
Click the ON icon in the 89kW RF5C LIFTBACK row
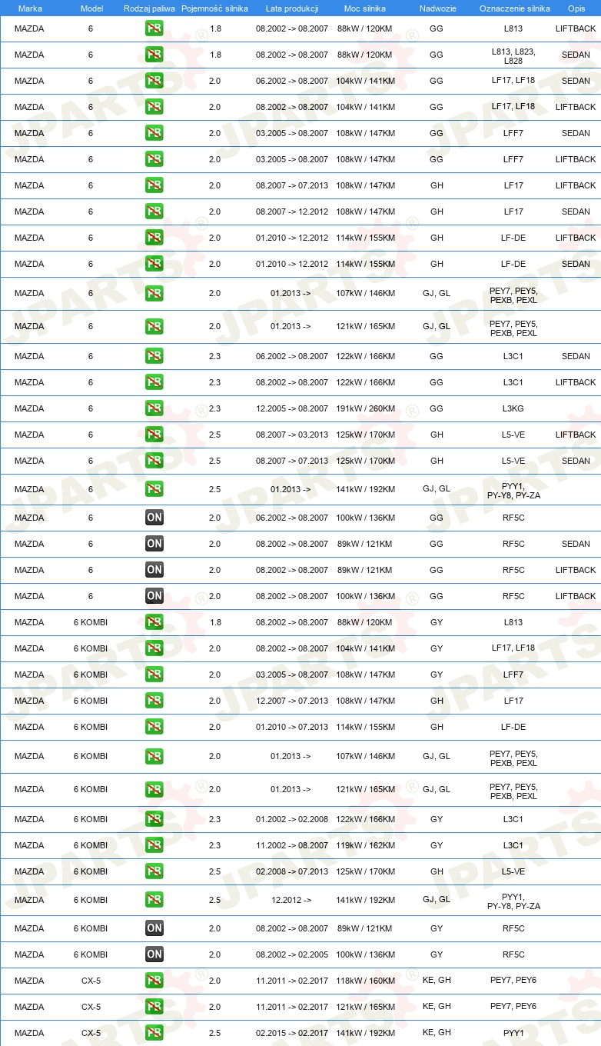154,570
